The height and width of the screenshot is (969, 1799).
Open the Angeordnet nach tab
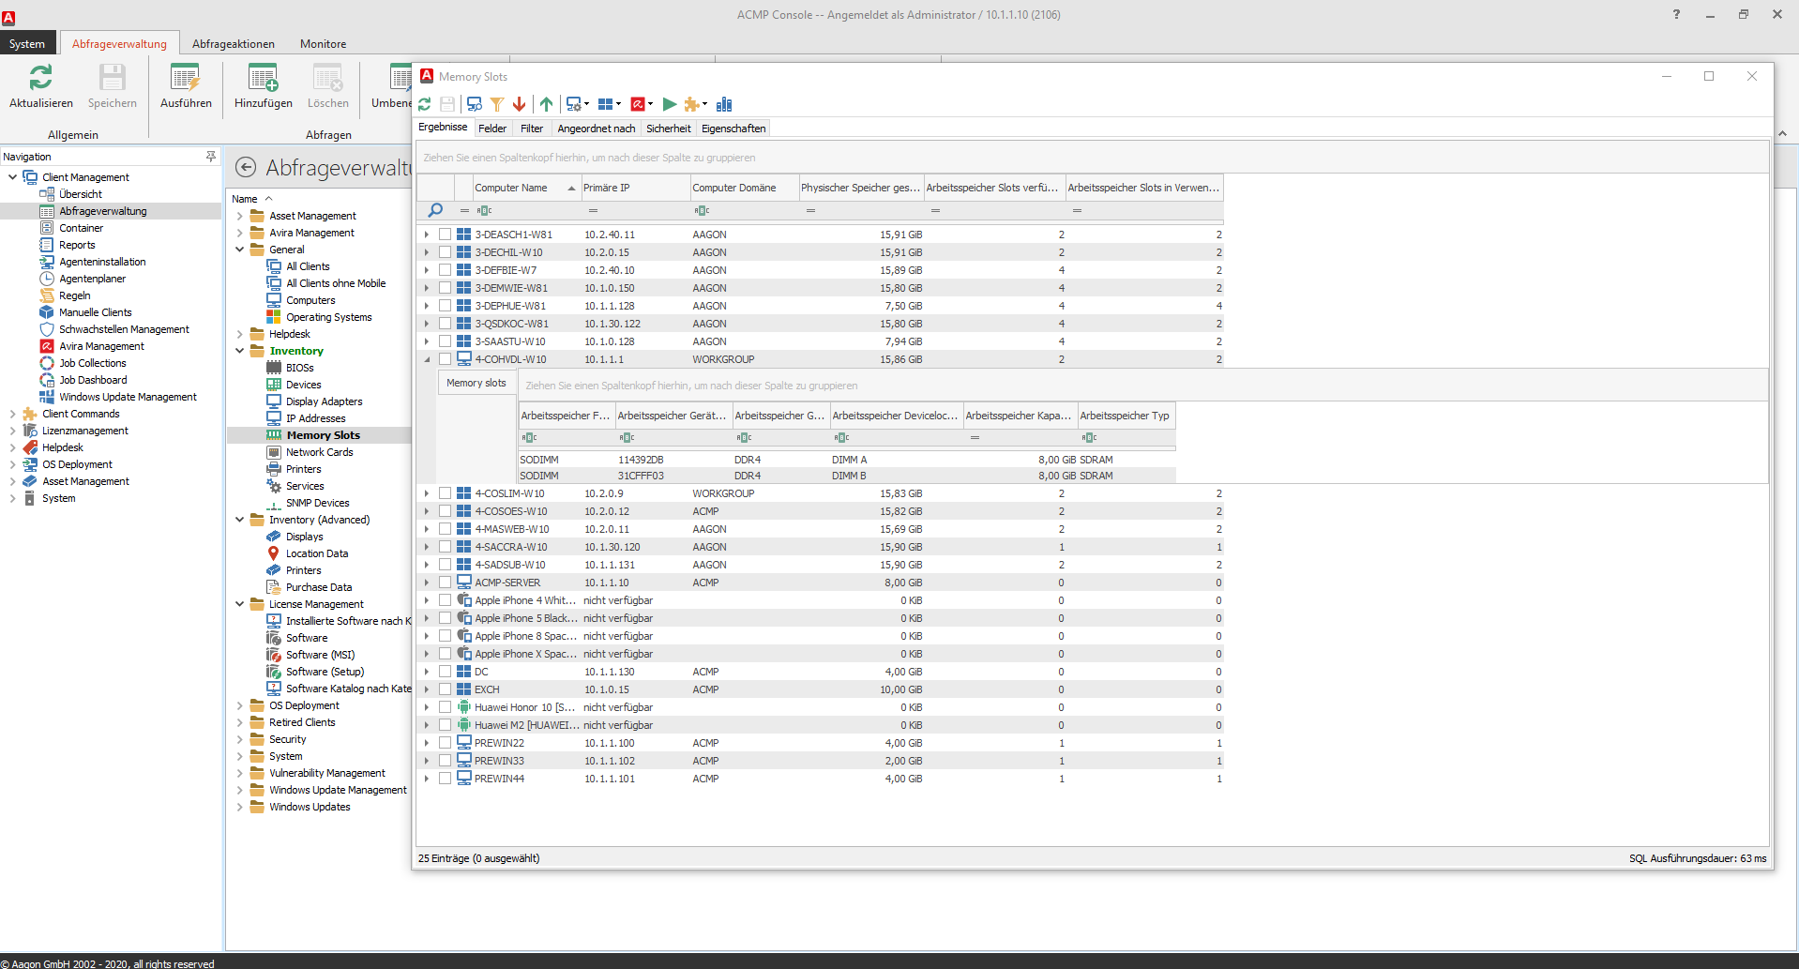[x=597, y=129]
